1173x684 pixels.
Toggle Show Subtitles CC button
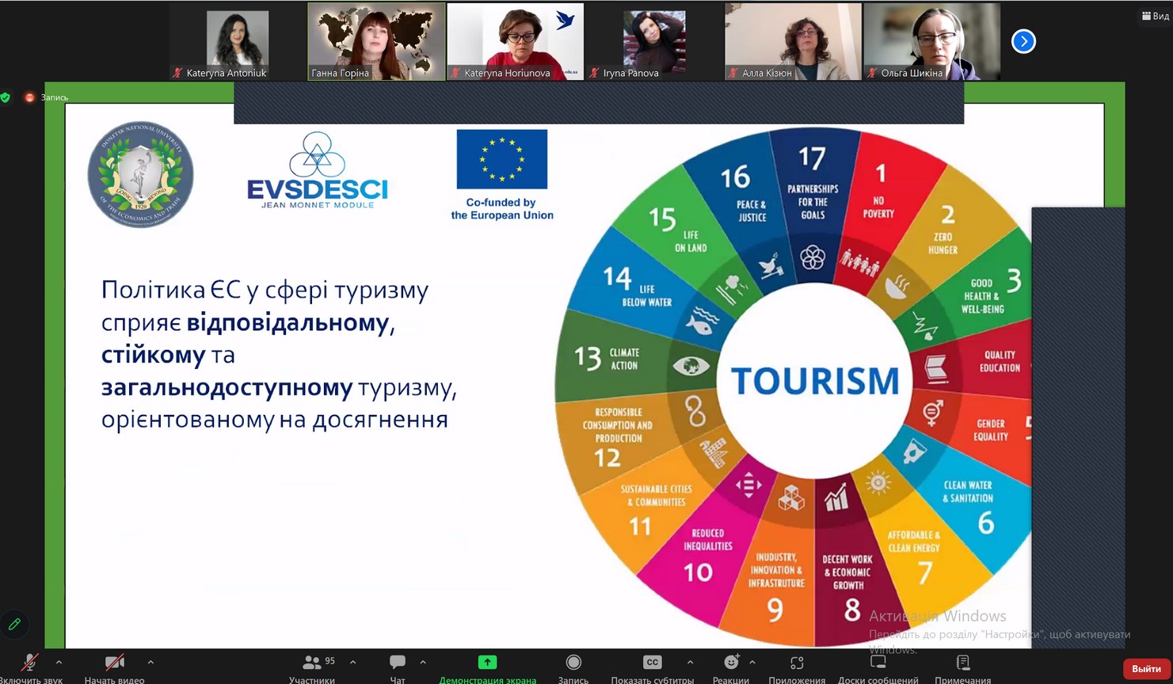[652, 663]
